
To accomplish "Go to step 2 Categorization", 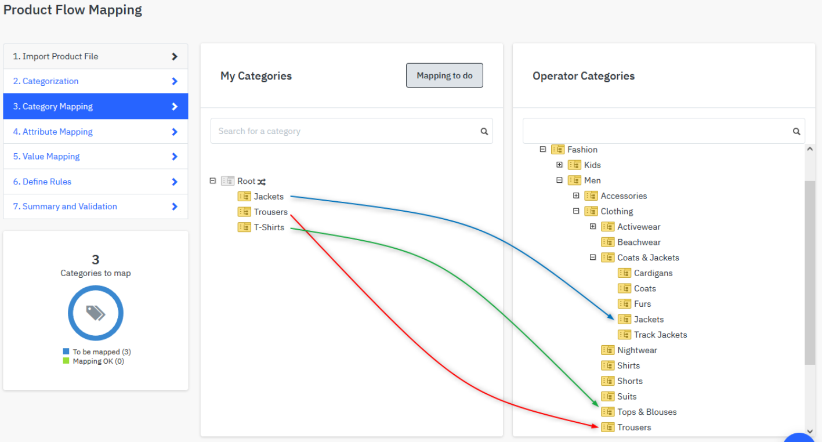I will [x=96, y=81].
